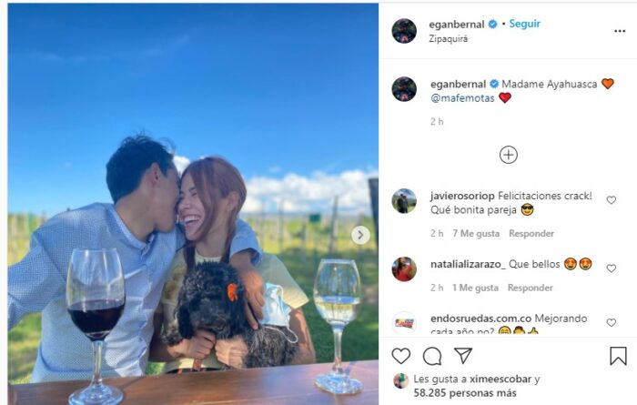Like endosruedas.com.co comment heart
This screenshot has width=637, height=405.
tap(611, 322)
